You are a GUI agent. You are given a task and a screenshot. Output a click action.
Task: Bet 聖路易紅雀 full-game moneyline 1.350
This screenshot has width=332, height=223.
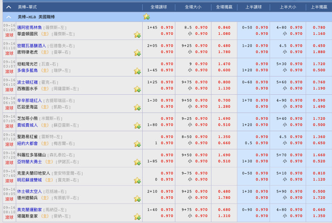coord(224,137)
